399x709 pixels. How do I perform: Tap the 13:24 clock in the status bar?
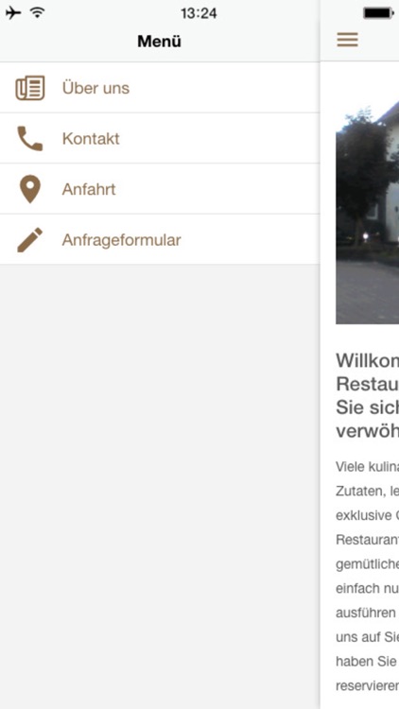tap(199, 13)
